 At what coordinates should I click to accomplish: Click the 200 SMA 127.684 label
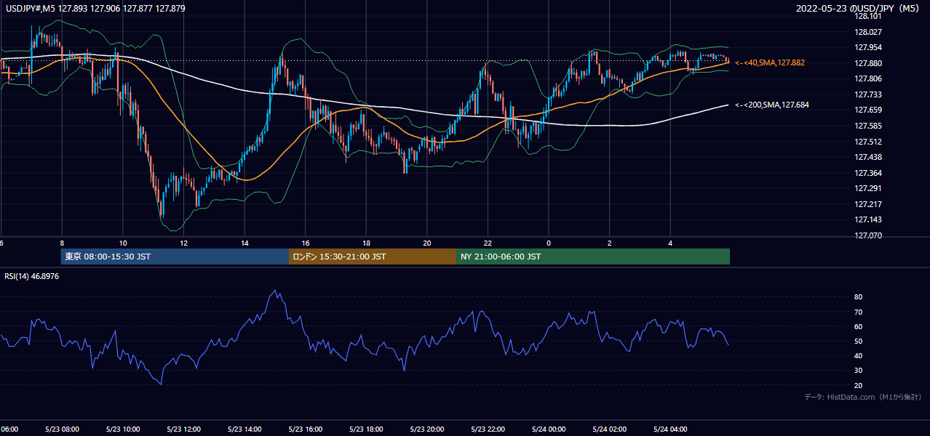772,105
